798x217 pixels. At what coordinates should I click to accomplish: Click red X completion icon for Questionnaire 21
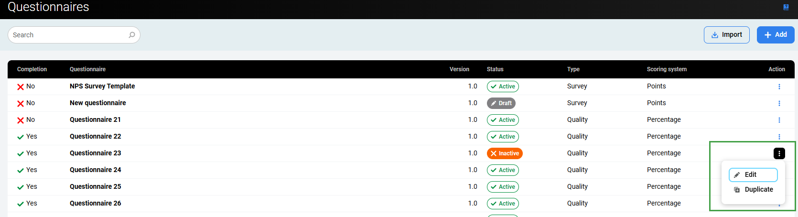pyautogui.click(x=21, y=120)
